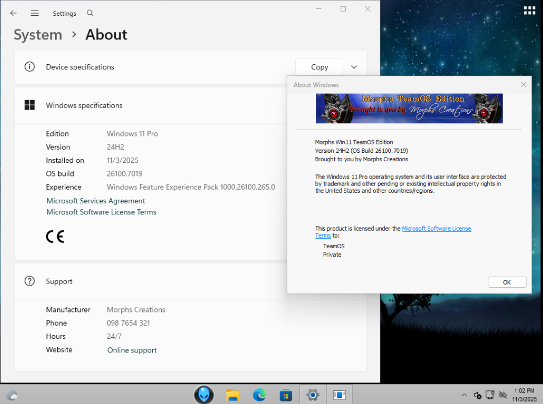Open File Explorer from the taskbar
This screenshot has width=543, height=404.
pos(233,395)
